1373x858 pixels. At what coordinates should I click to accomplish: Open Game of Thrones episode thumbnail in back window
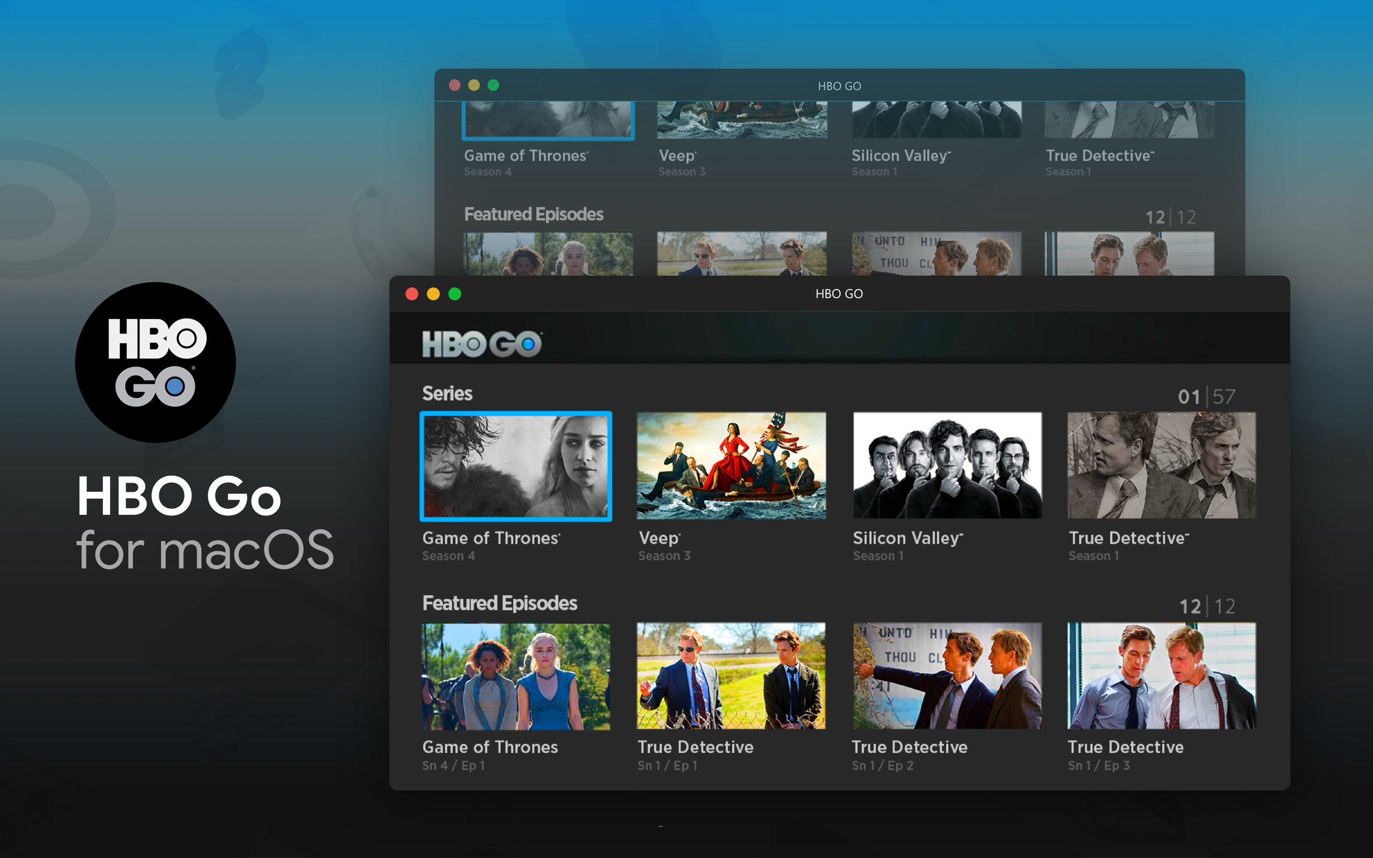548,254
